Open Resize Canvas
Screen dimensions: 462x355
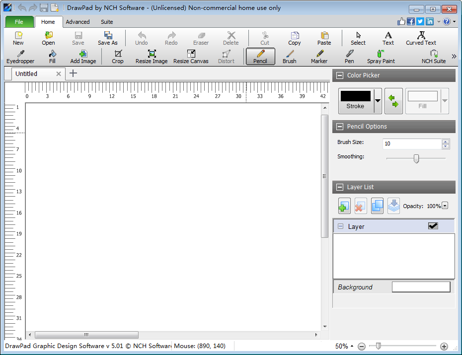(191, 57)
